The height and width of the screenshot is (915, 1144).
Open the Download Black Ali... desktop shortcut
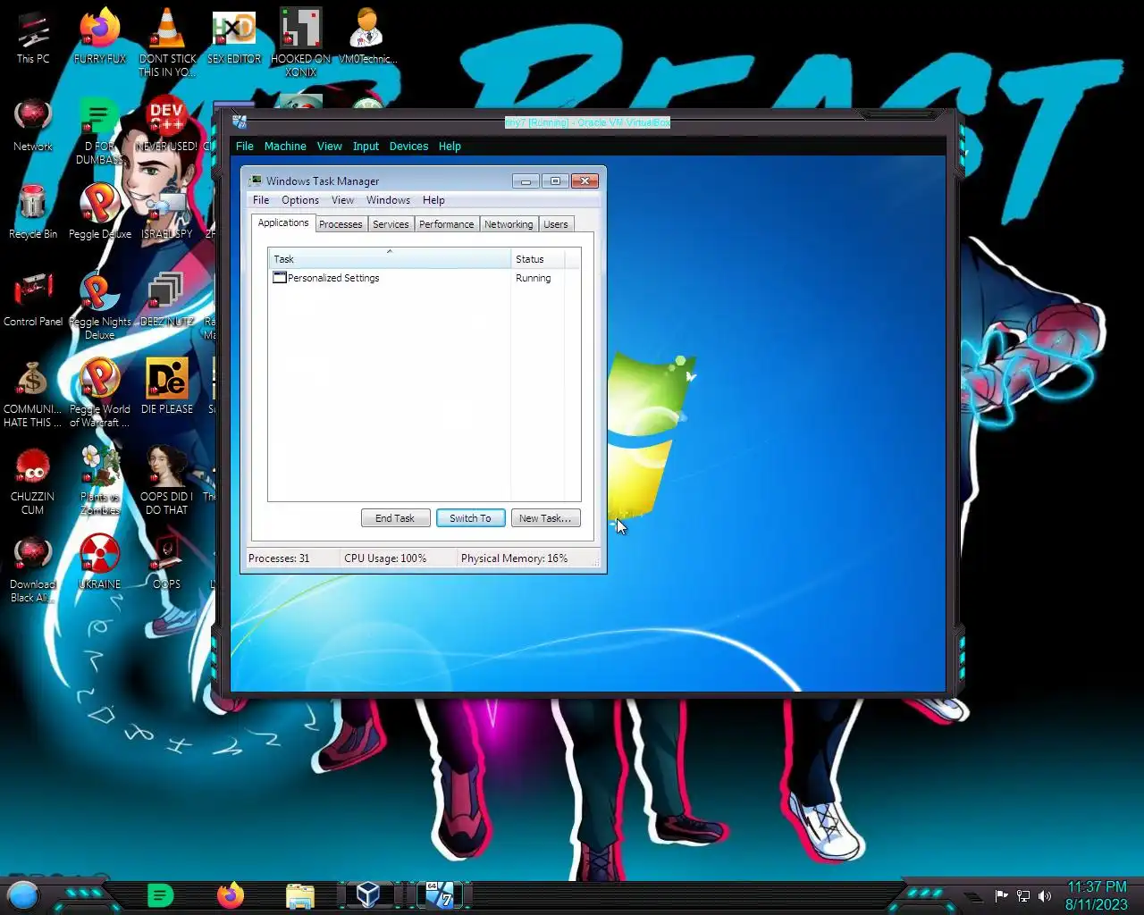[33, 569]
